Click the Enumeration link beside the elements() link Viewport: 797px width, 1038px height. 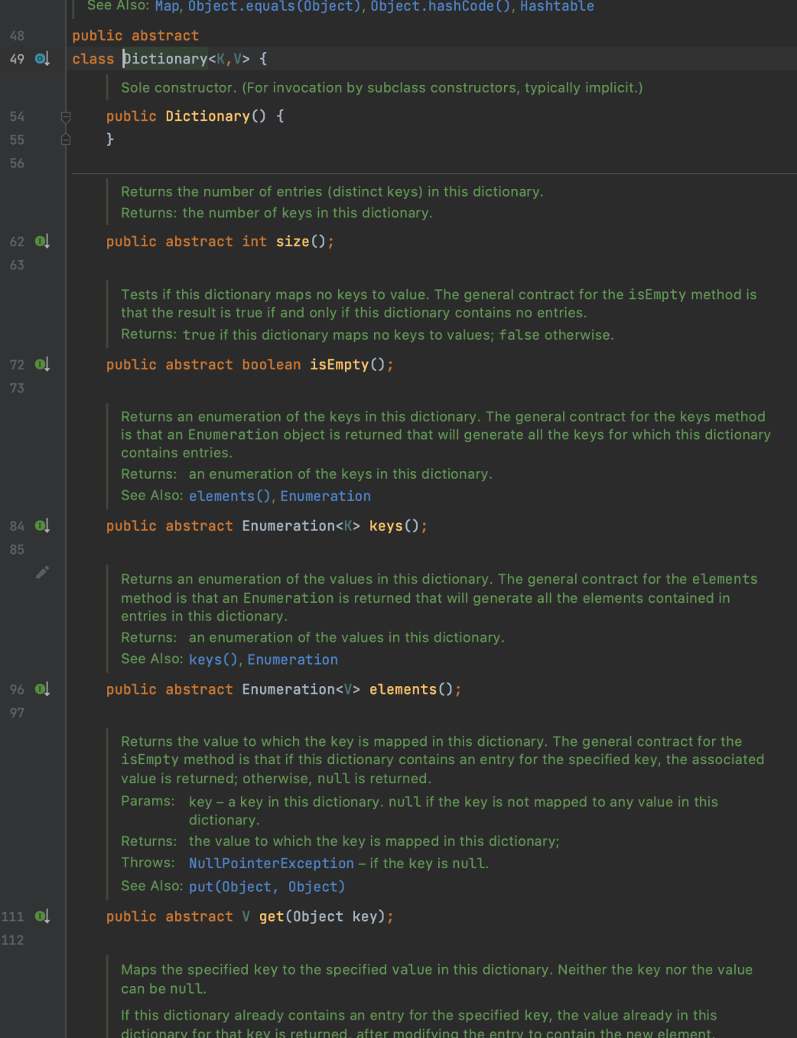pos(325,496)
